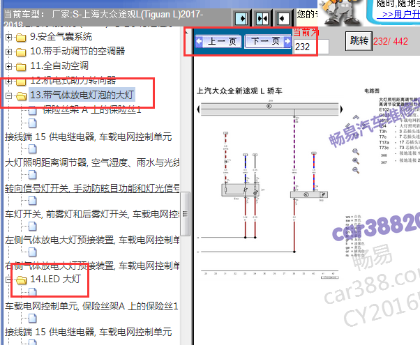Open the 用户升 link at top right

coord(398,14)
